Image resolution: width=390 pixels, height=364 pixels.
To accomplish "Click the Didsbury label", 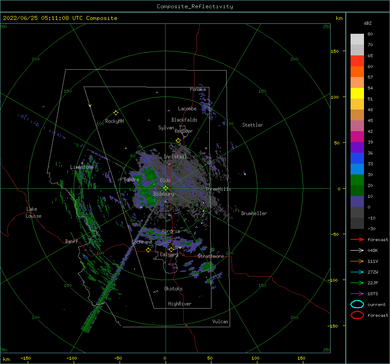I will click(x=163, y=194).
